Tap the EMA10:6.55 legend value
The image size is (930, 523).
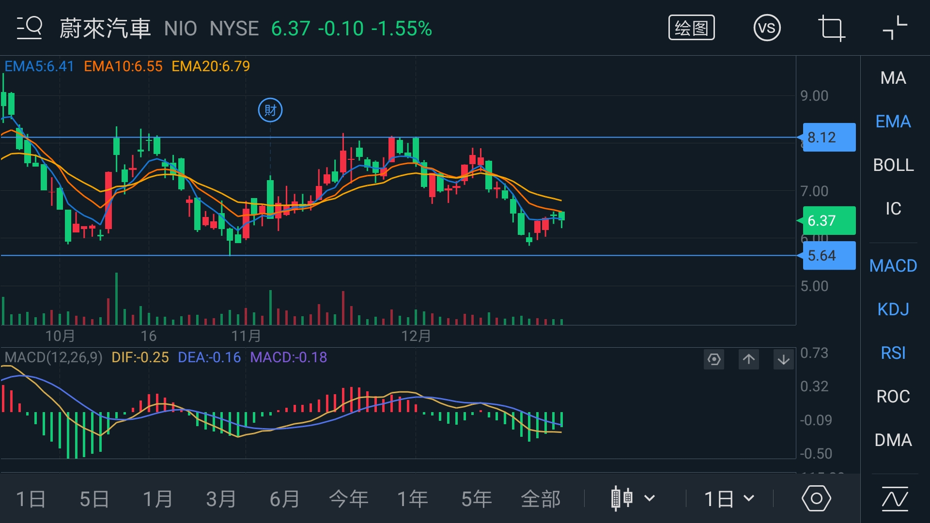(x=123, y=66)
